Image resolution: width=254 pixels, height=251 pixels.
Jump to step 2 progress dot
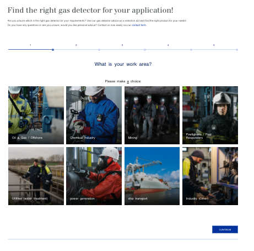(x=99, y=50)
